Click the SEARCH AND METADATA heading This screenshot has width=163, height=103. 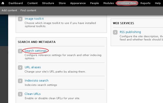(x=37, y=42)
